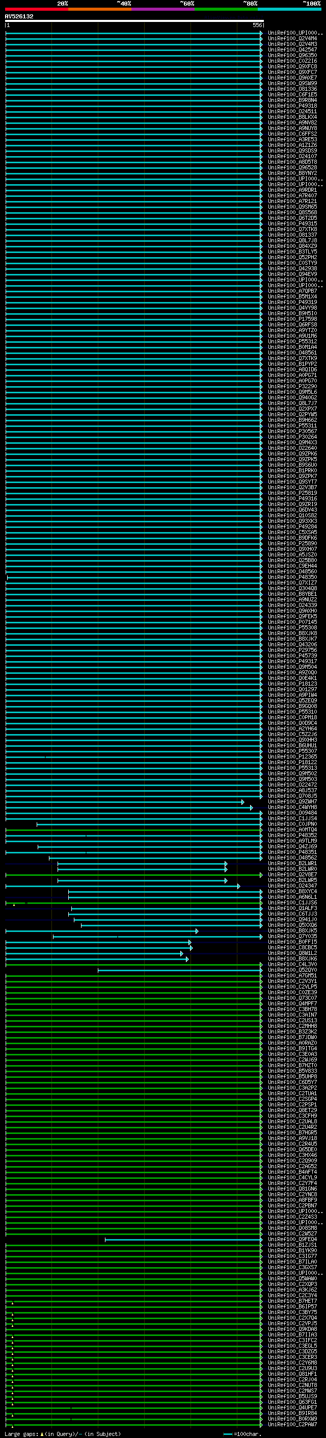Viewport: 326px width, 1438px height.
Task: Click the purple ~60% identity color segment
Action: [x=164, y=9]
